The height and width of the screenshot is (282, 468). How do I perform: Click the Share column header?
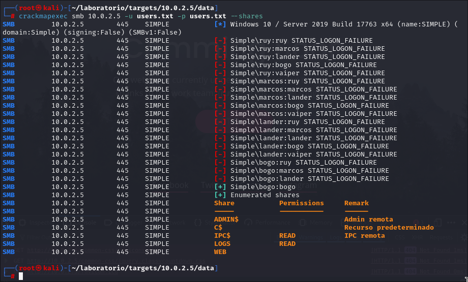click(x=224, y=203)
